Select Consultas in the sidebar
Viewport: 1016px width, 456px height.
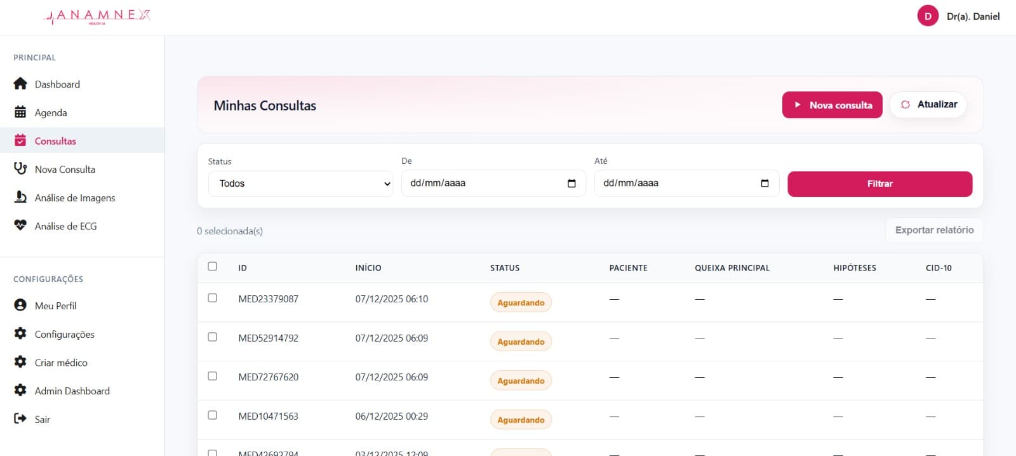pos(83,140)
